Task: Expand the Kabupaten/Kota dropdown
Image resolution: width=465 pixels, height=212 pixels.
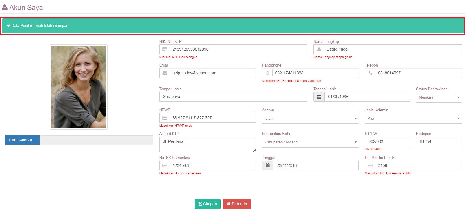Action: click(310, 142)
